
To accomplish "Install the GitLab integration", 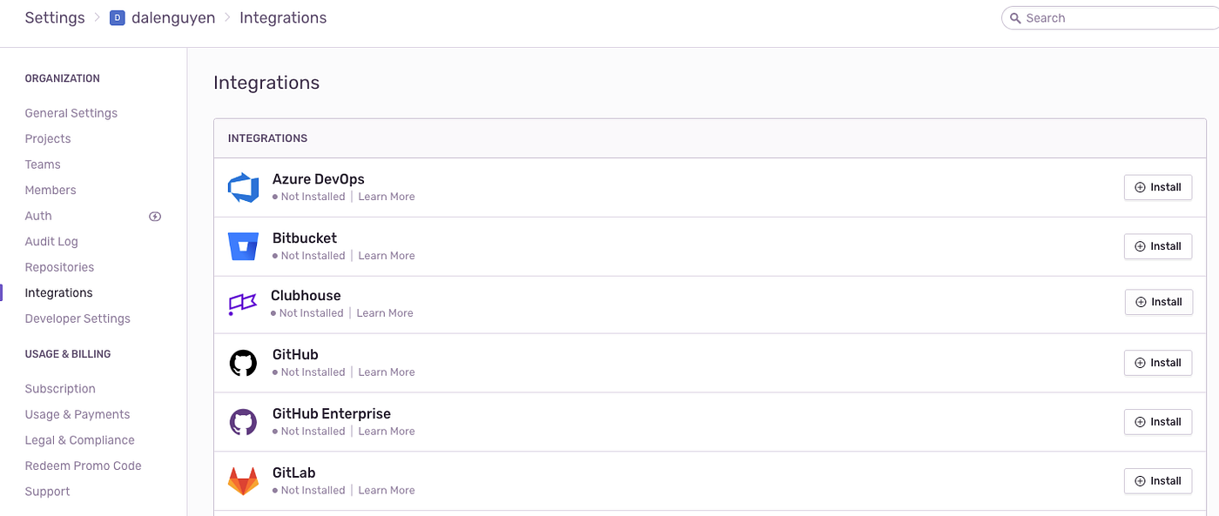I will coord(1158,480).
